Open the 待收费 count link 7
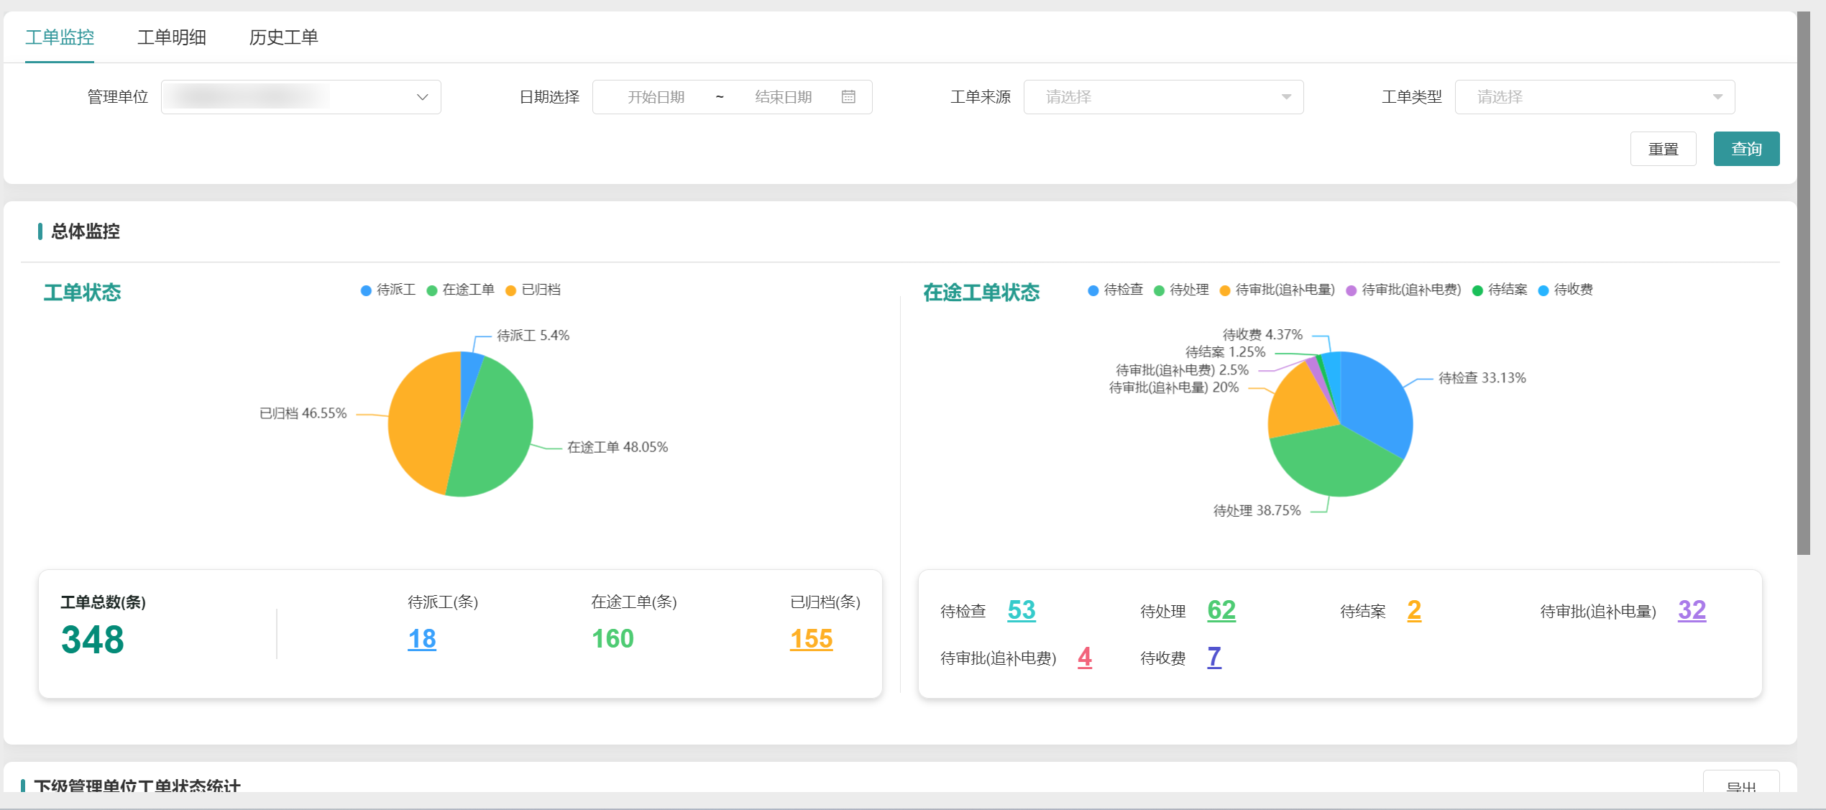Screen dimensions: 1826x810 point(1214,657)
